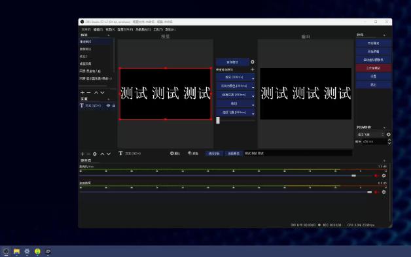411x257 pixels.
Task: Open Filters for the text source
Action: click(x=193, y=153)
